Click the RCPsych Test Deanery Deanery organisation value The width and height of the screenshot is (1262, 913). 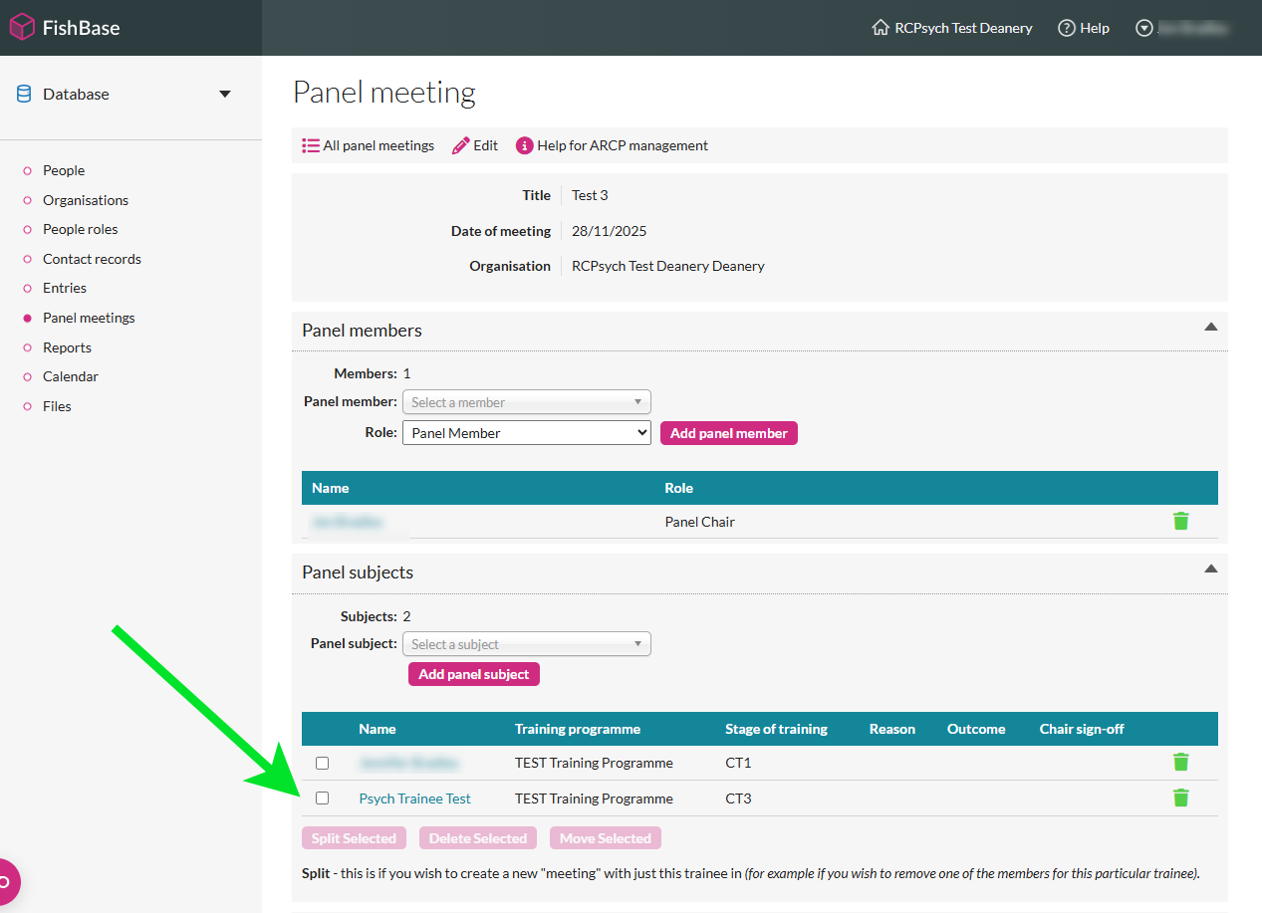pyautogui.click(x=668, y=266)
